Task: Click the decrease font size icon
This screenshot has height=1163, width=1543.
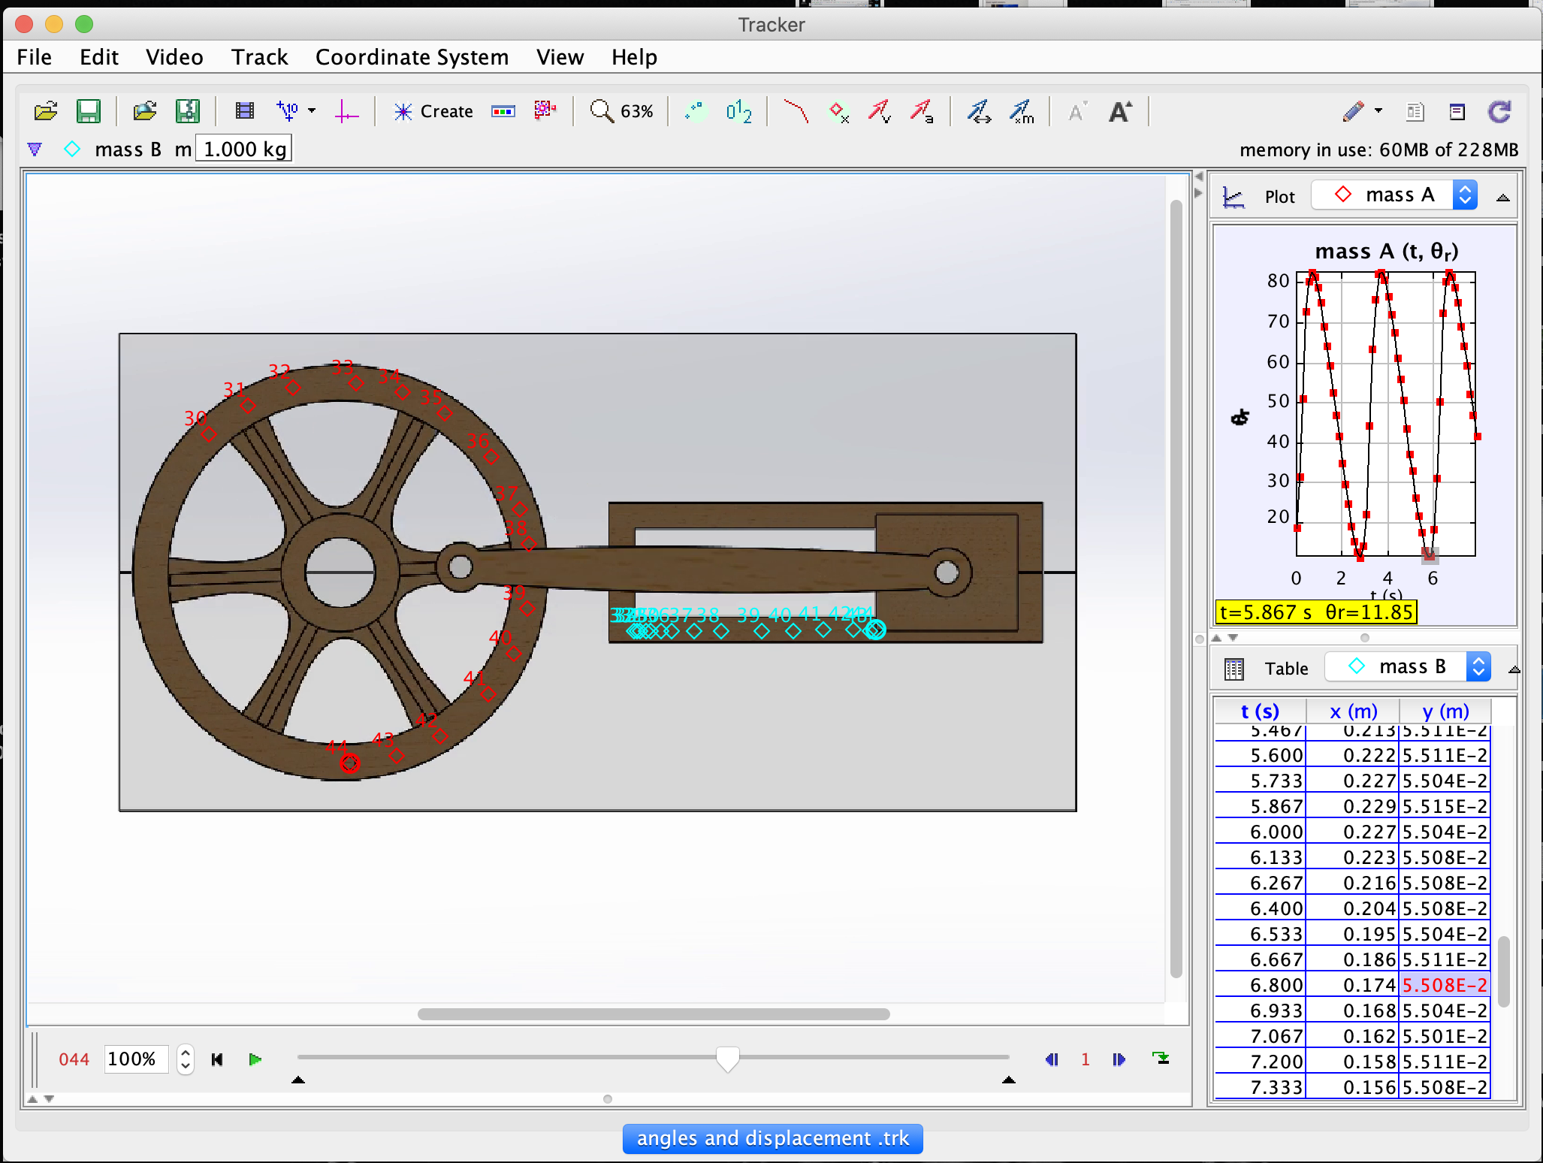Action: pyautogui.click(x=1077, y=111)
